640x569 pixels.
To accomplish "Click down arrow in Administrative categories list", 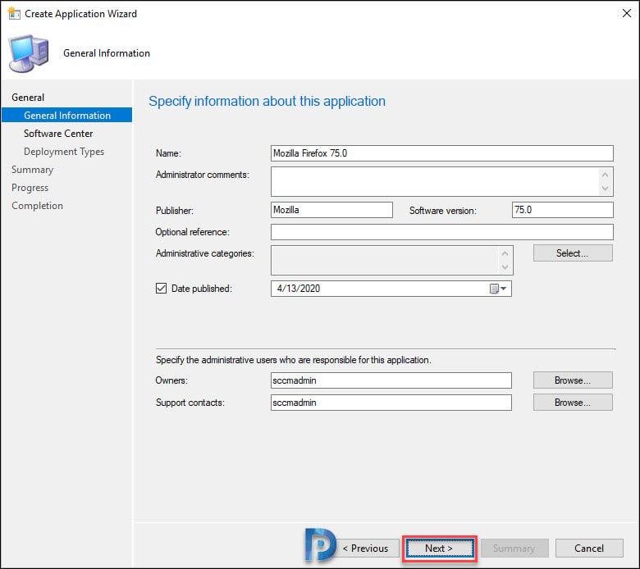I will pos(505,267).
